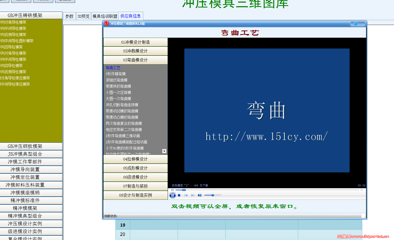394x240 pixels.
Task: Play the 带摆动凸模的弯曲模 lesson
Action: (122, 117)
